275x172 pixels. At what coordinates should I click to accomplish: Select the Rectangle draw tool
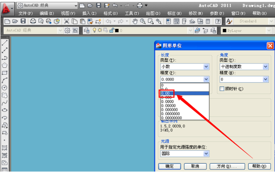(x=5, y=73)
